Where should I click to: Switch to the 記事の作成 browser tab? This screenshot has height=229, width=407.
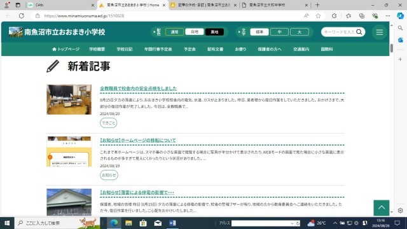[x=203, y=5]
